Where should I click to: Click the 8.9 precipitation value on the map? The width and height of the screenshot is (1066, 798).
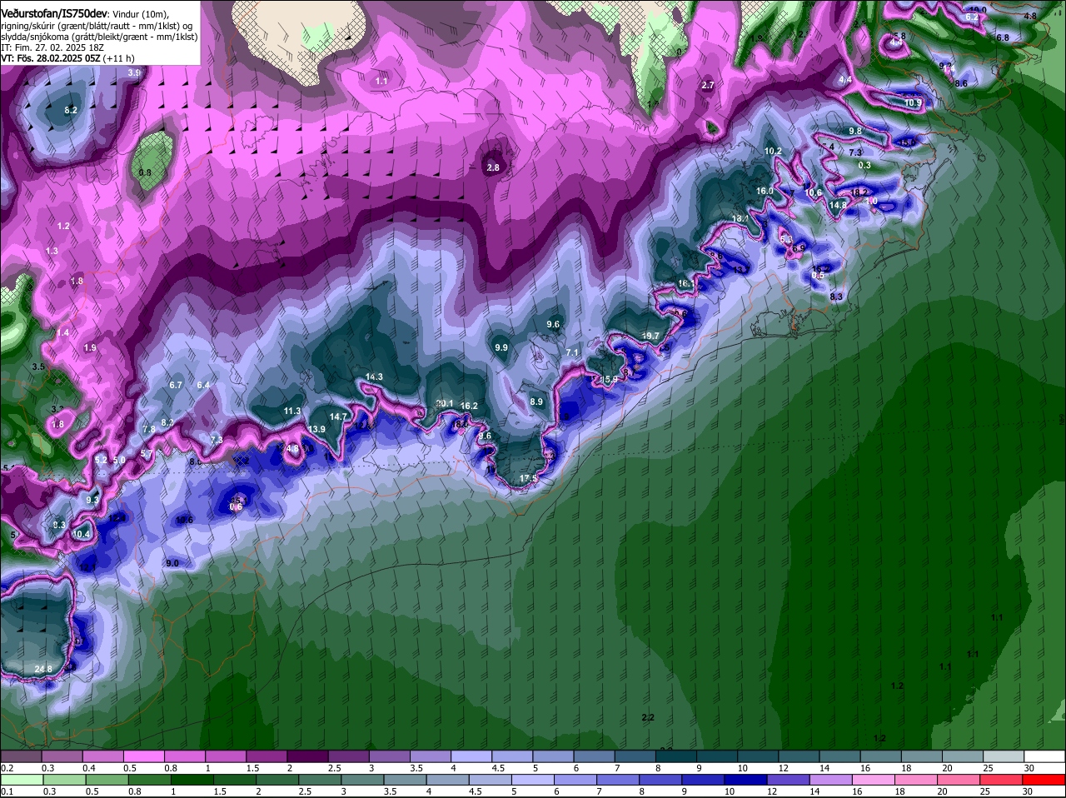pos(536,401)
